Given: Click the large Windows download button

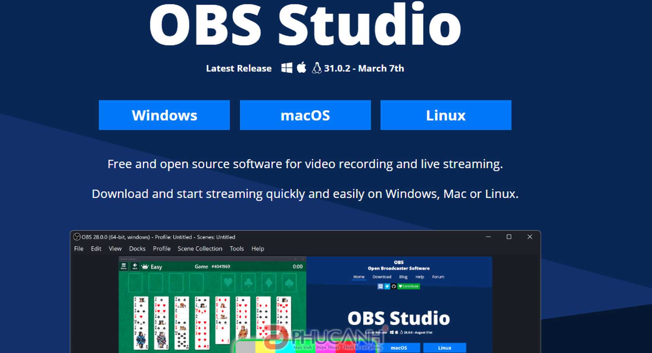Looking at the screenshot, I should [164, 115].
